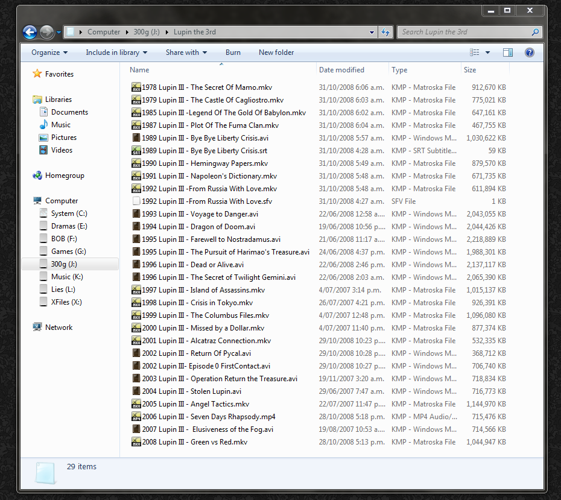Expand the arrow after Computer in breadcrumb

click(x=127, y=32)
